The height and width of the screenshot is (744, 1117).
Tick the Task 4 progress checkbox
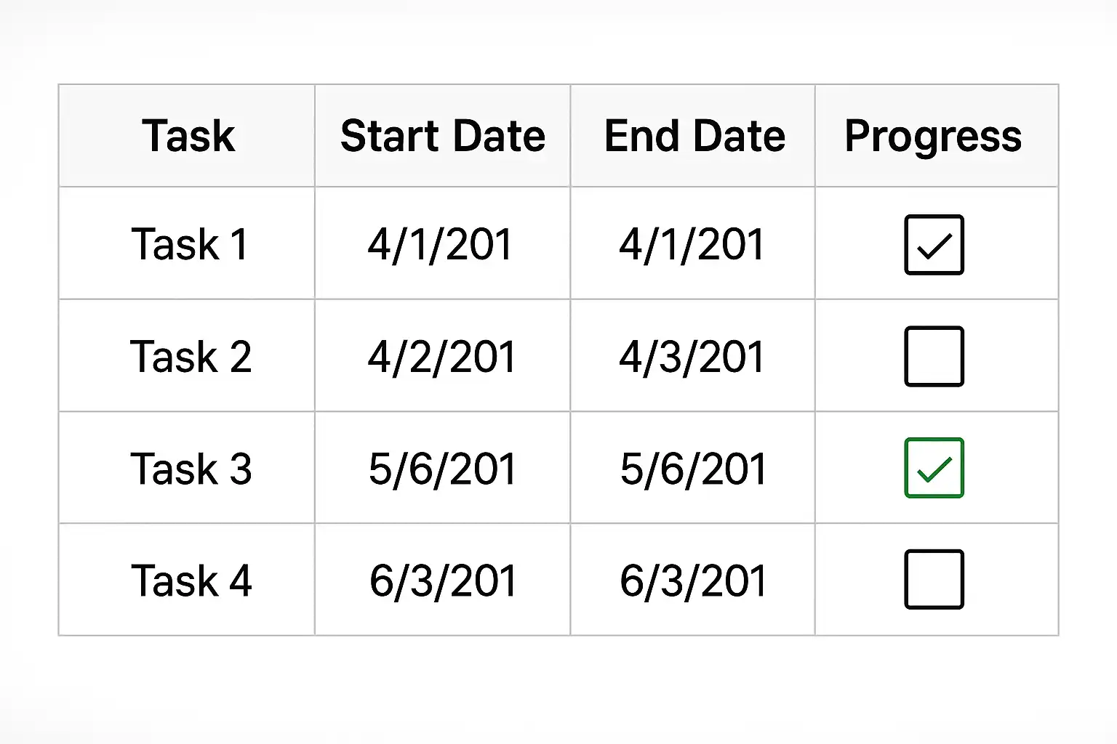click(934, 580)
